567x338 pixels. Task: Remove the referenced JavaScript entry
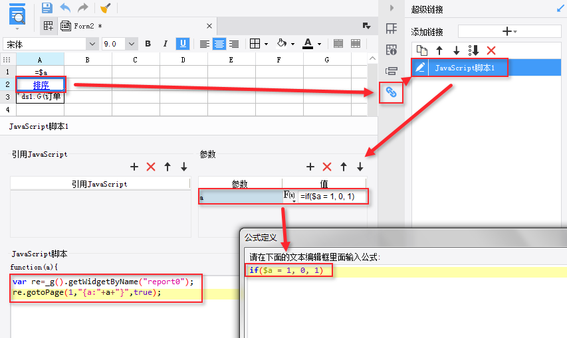coord(151,167)
